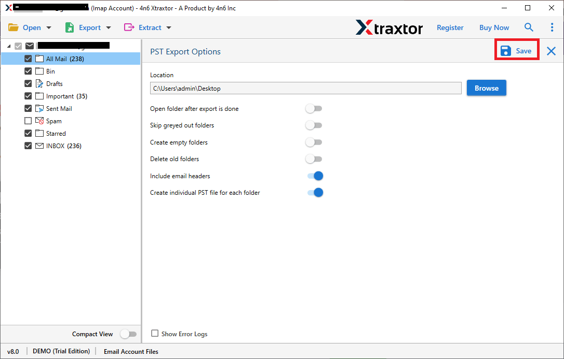This screenshot has height=359, width=564.
Task: Enable Show Error Logs checkbox
Action: coord(155,334)
